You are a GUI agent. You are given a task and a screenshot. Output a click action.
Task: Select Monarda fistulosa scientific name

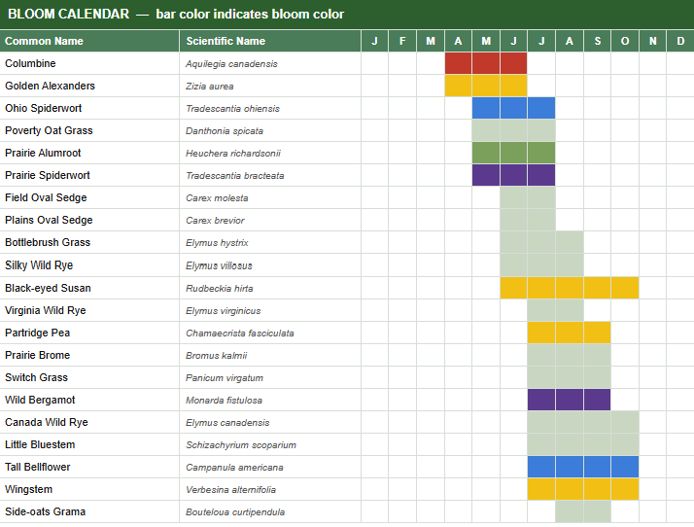pyautogui.click(x=224, y=401)
